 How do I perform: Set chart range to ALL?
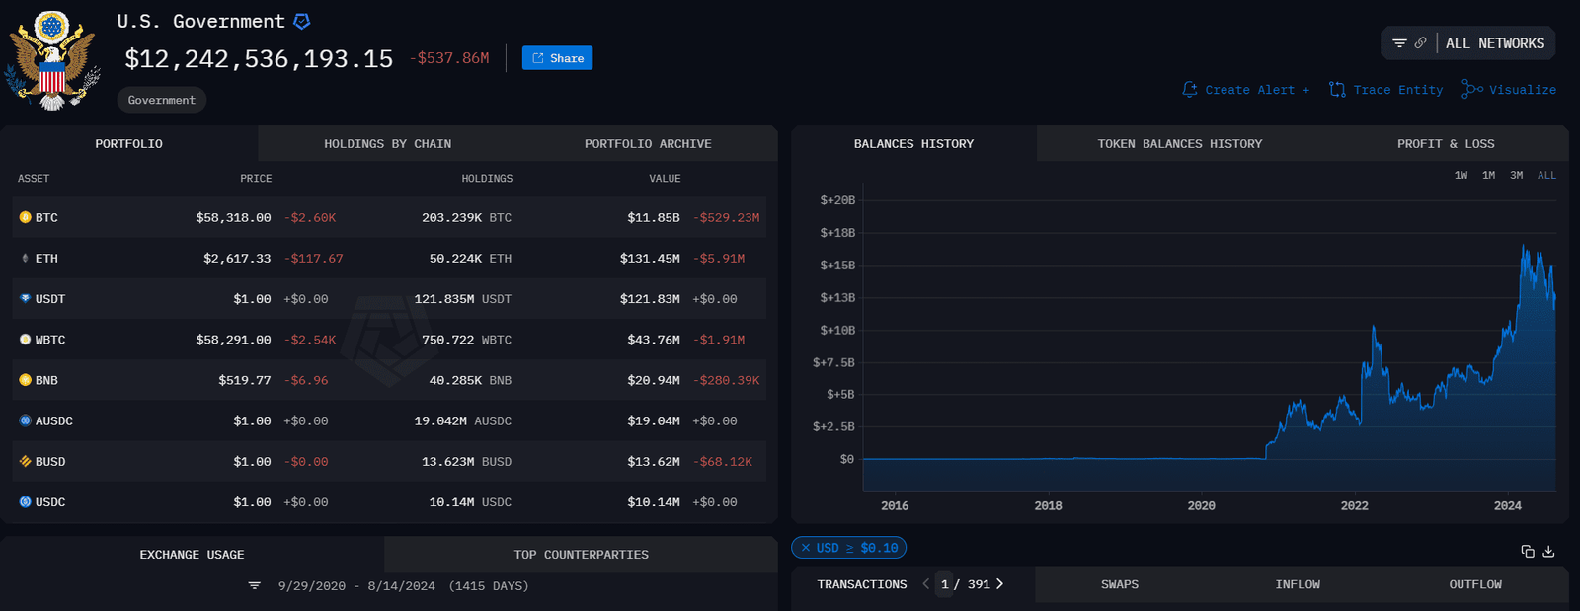1546,175
